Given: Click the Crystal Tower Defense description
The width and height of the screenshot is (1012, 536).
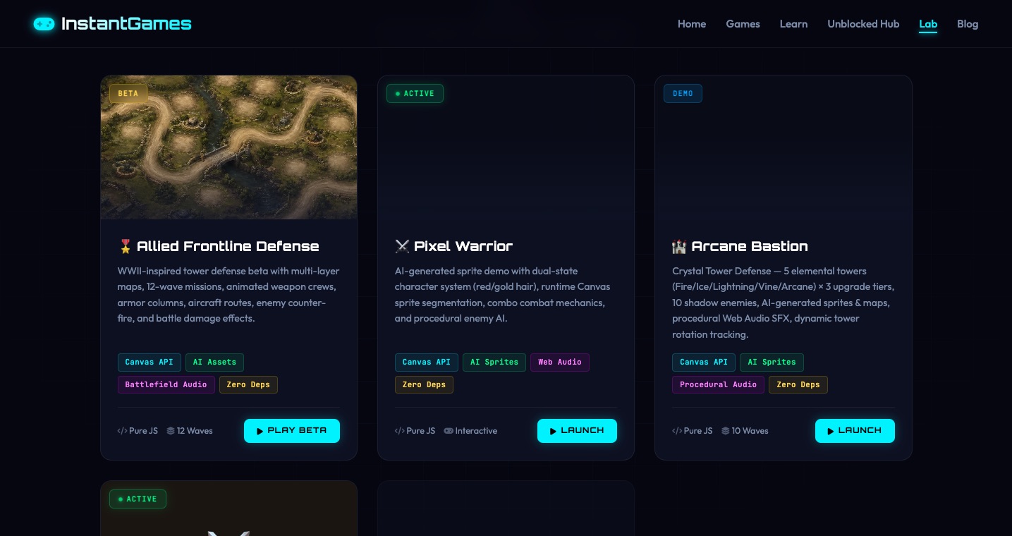Looking at the screenshot, I should tap(783, 303).
